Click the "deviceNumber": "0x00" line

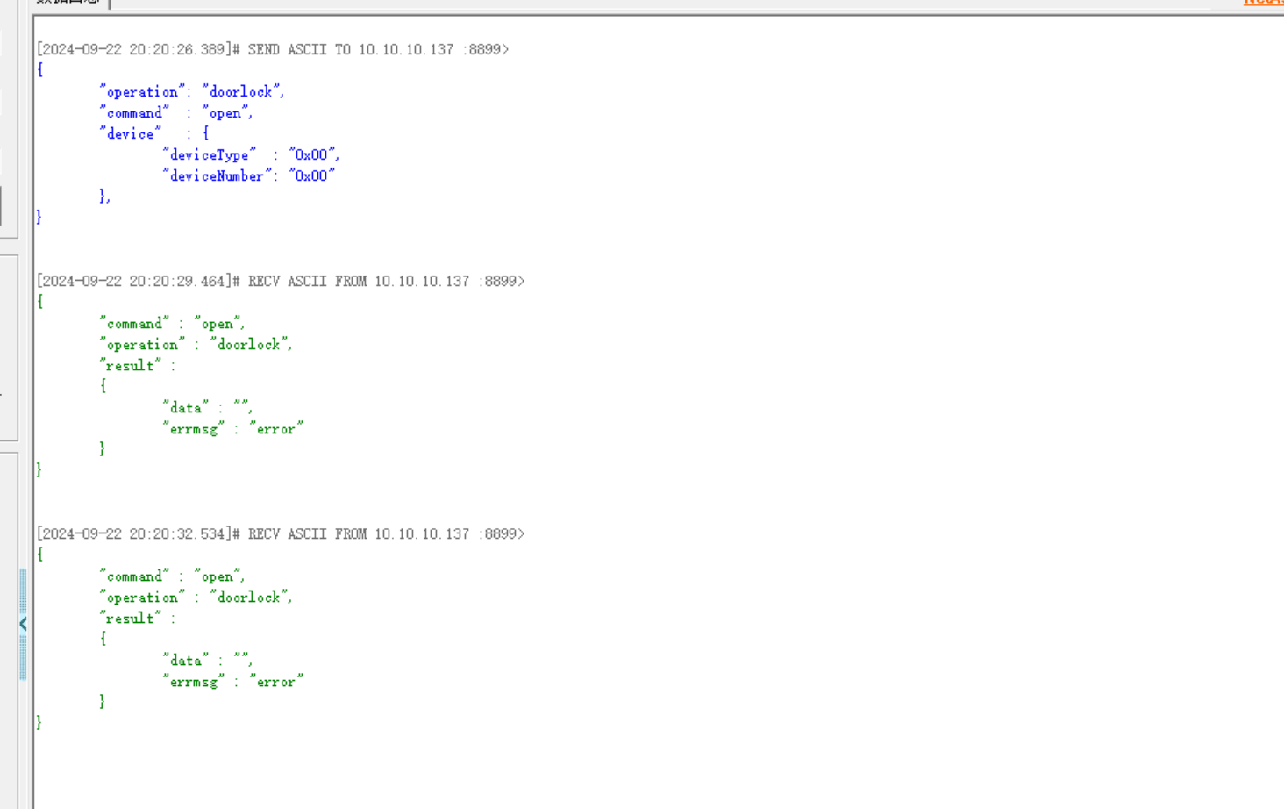(x=249, y=176)
